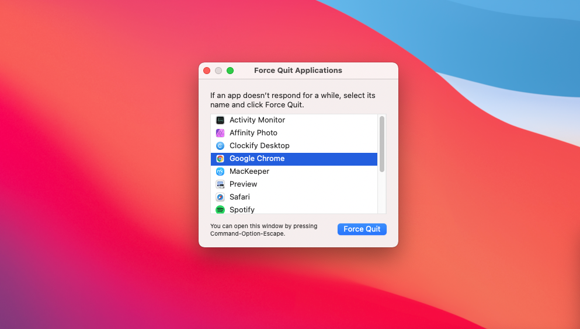Close the Force Quit Applications window
This screenshot has height=329, width=580.
pos(207,71)
